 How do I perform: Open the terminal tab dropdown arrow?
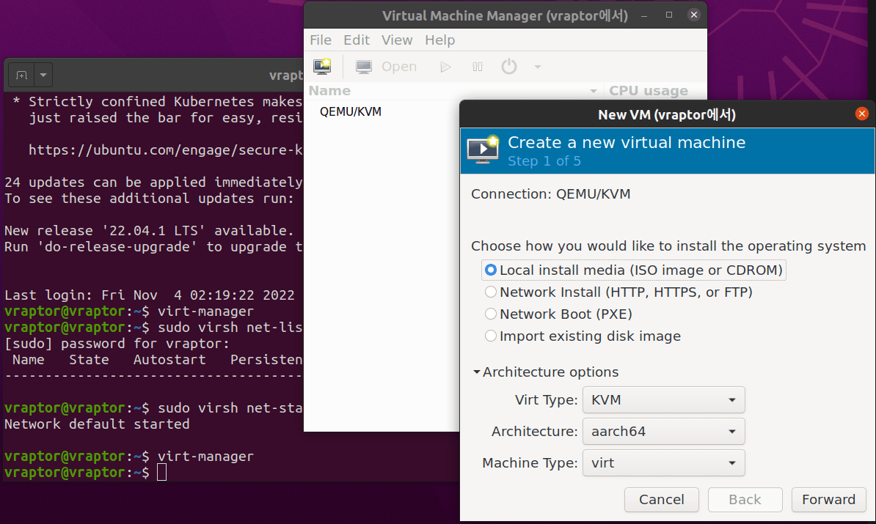pos(43,75)
